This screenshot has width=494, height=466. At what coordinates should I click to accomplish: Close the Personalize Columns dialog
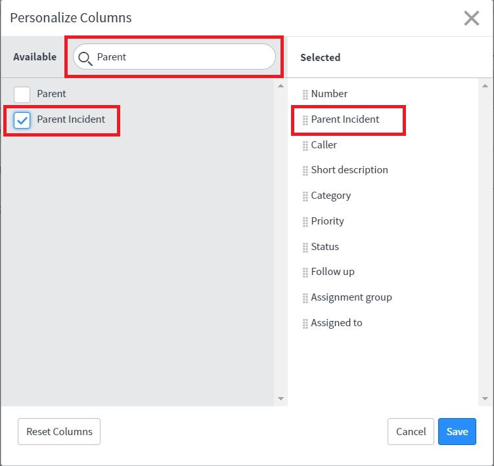click(x=471, y=18)
